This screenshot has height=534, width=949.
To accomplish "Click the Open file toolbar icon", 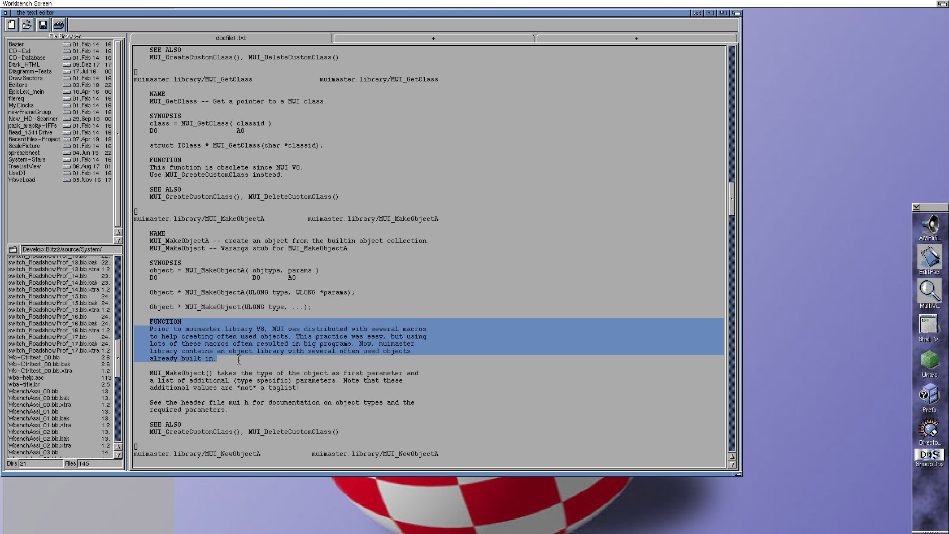I will tap(27, 25).
